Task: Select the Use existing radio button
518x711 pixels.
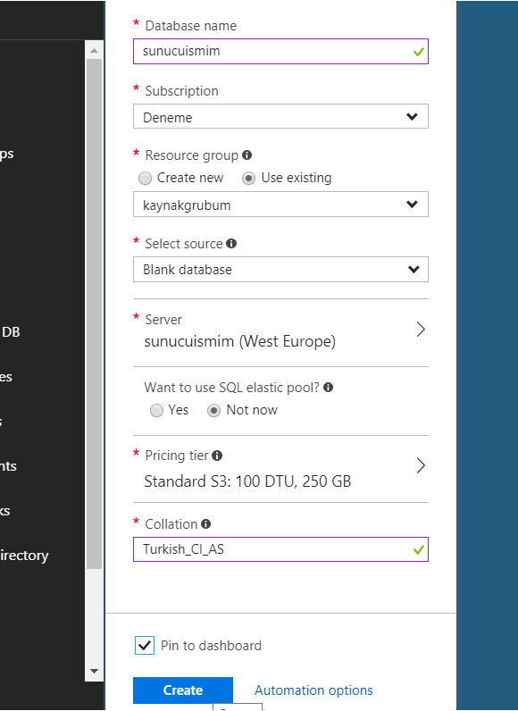Action: (248, 179)
